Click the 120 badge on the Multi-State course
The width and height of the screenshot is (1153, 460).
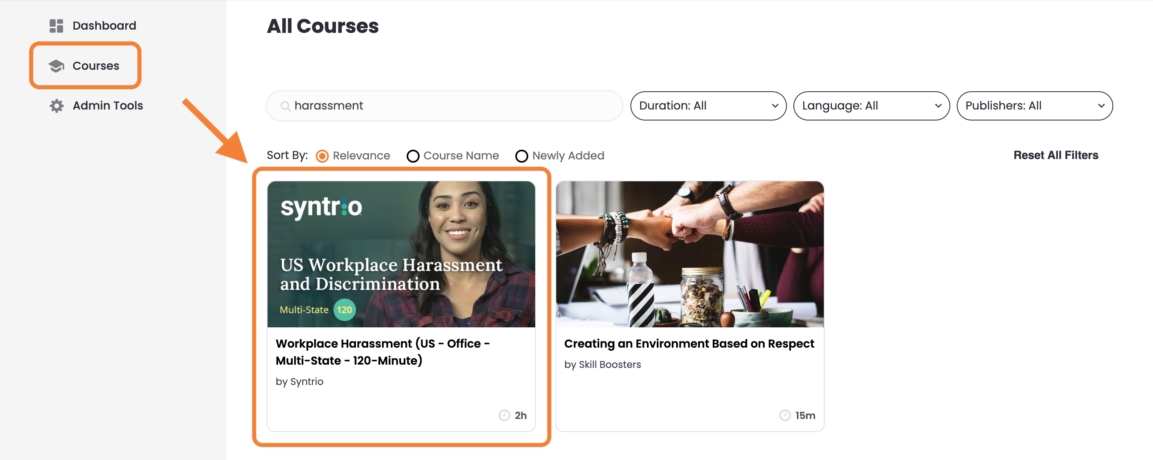pos(344,309)
